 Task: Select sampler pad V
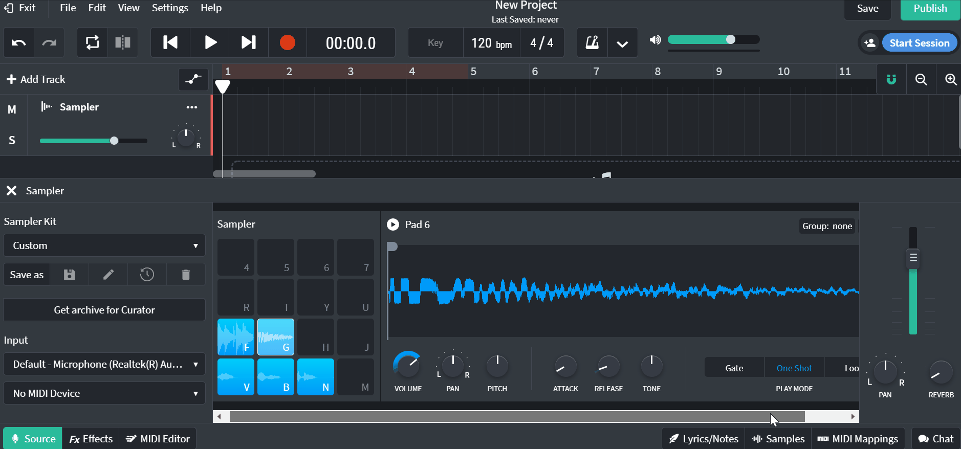[x=236, y=377]
